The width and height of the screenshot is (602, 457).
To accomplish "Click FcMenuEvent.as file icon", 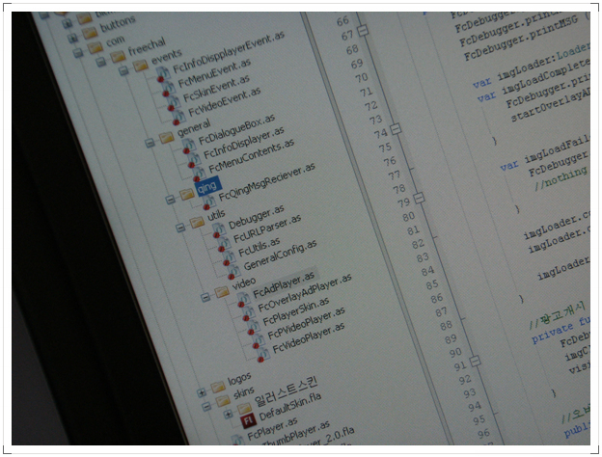I will click(168, 87).
